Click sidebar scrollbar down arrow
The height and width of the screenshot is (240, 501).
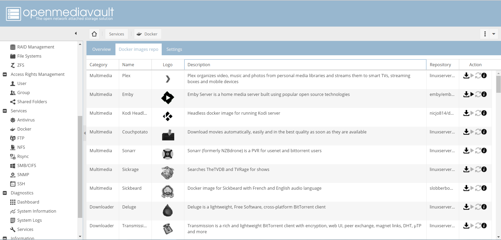[x=80, y=237]
